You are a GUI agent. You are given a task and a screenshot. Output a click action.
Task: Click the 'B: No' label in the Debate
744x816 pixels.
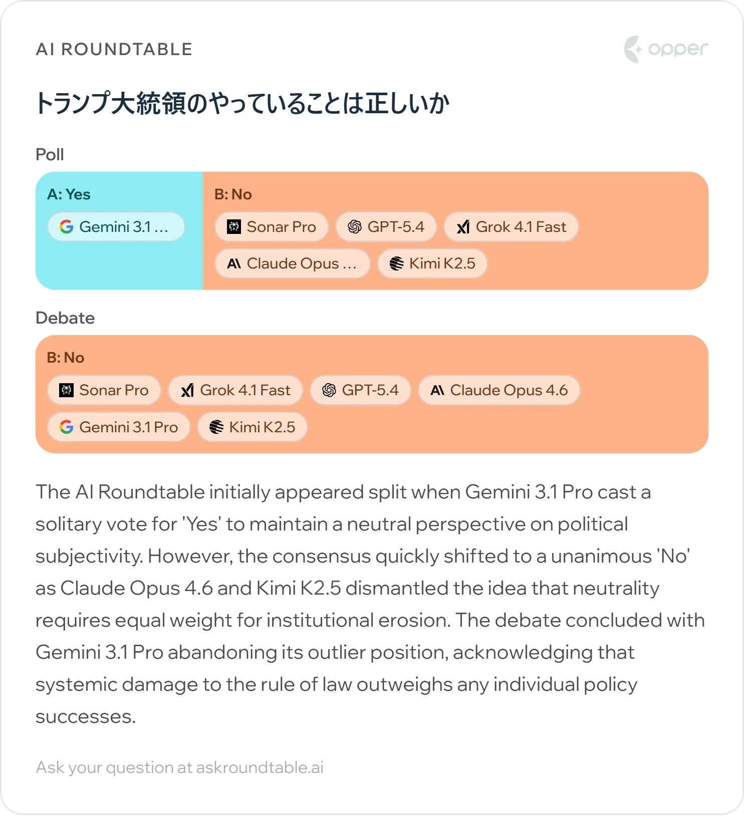tap(66, 358)
